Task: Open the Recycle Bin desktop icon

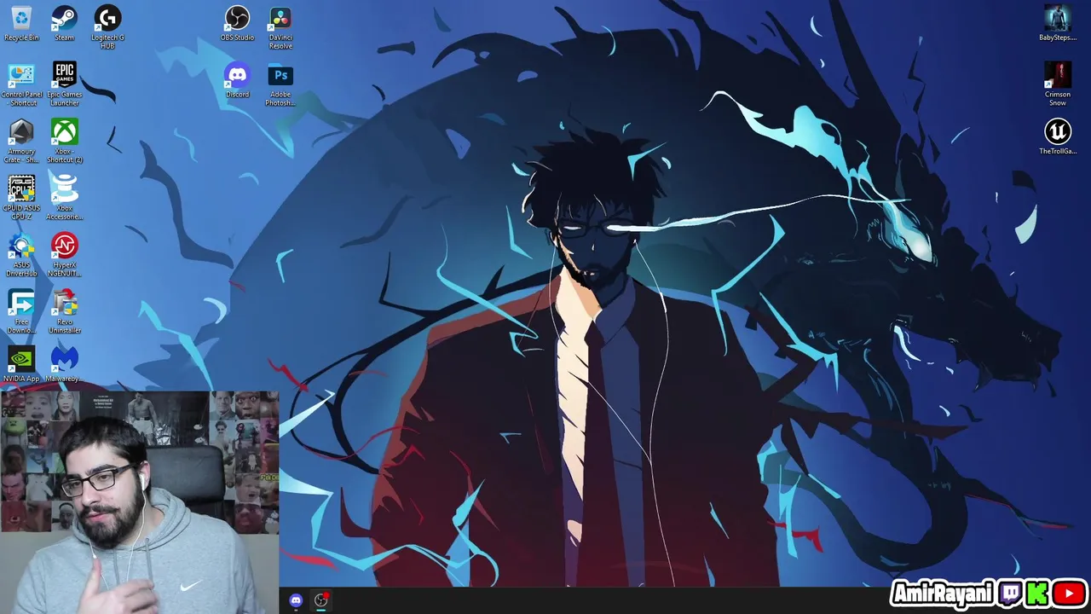Action: pyautogui.click(x=21, y=23)
